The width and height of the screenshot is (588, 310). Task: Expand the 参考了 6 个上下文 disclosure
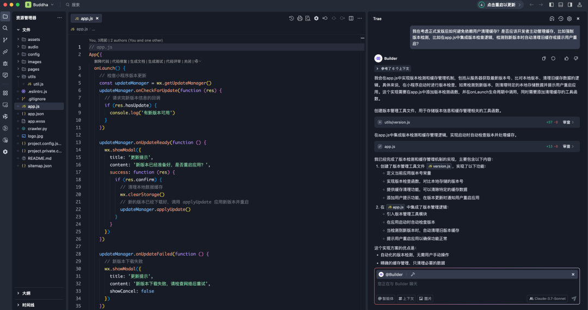click(x=393, y=69)
